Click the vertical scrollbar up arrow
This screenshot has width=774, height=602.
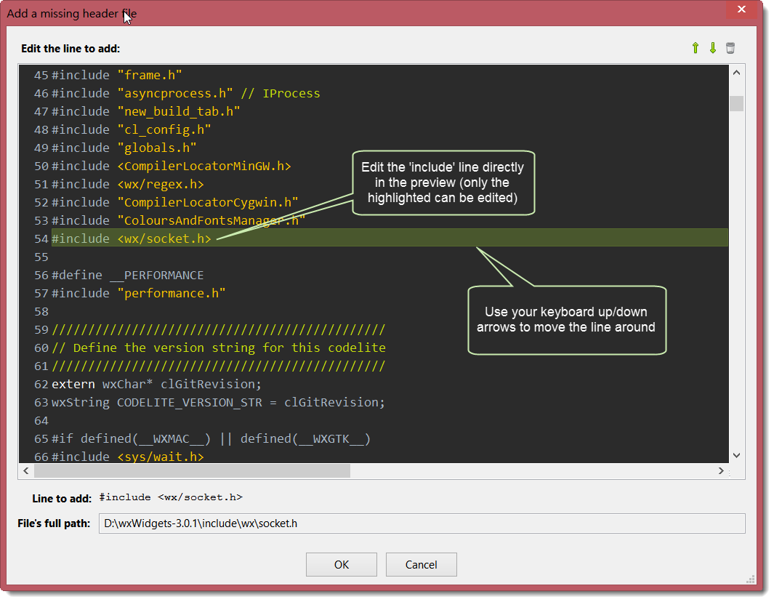point(736,73)
